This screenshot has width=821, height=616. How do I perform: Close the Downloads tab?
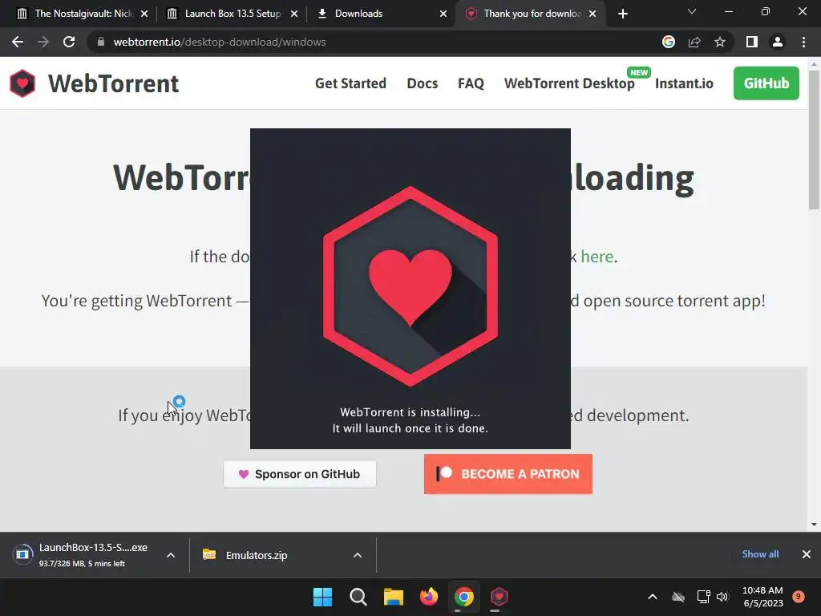(x=443, y=14)
